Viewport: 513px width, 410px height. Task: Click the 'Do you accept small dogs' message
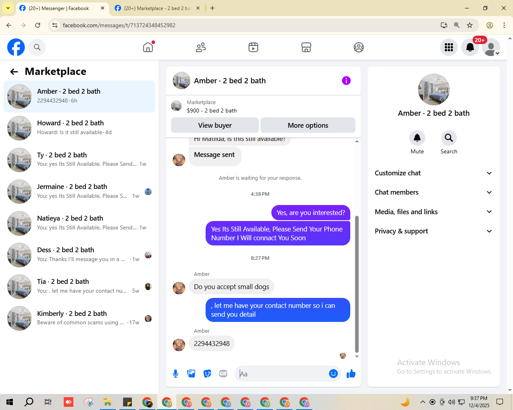[231, 287]
